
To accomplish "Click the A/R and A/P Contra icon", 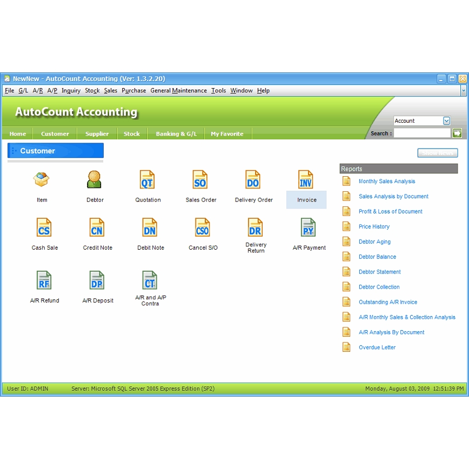I will coord(150,281).
